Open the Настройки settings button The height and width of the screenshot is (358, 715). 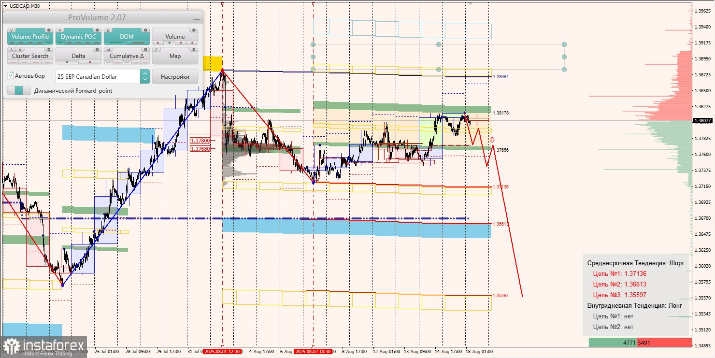coord(175,76)
